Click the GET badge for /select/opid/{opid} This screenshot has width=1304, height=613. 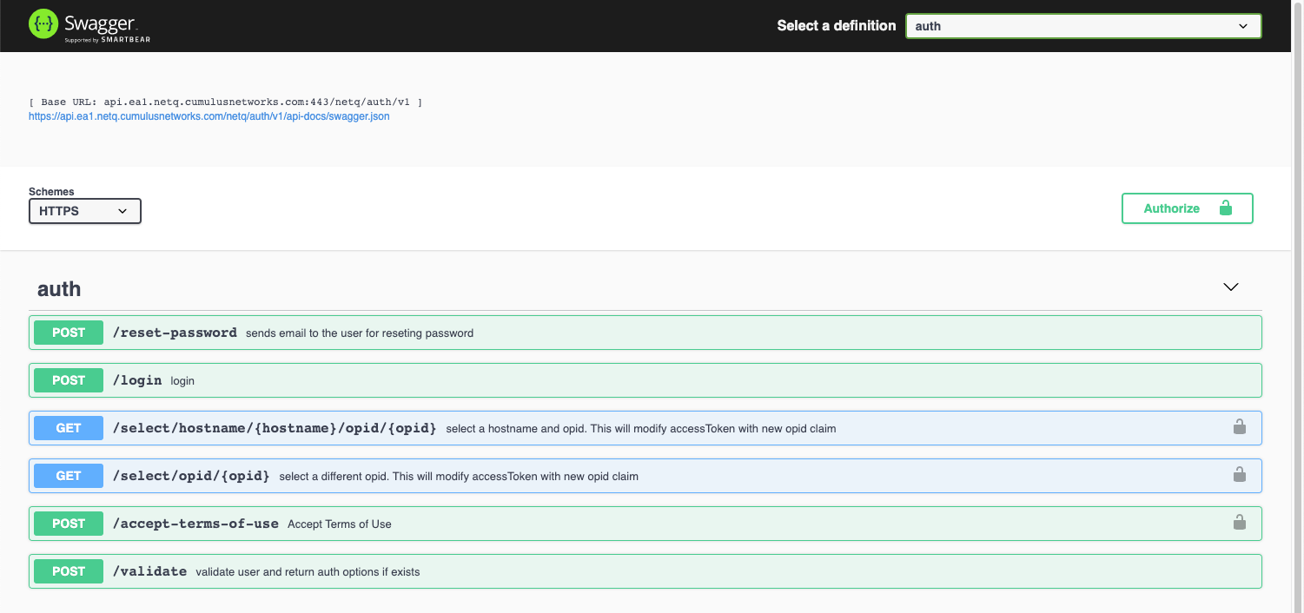click(x=69, y=476)
